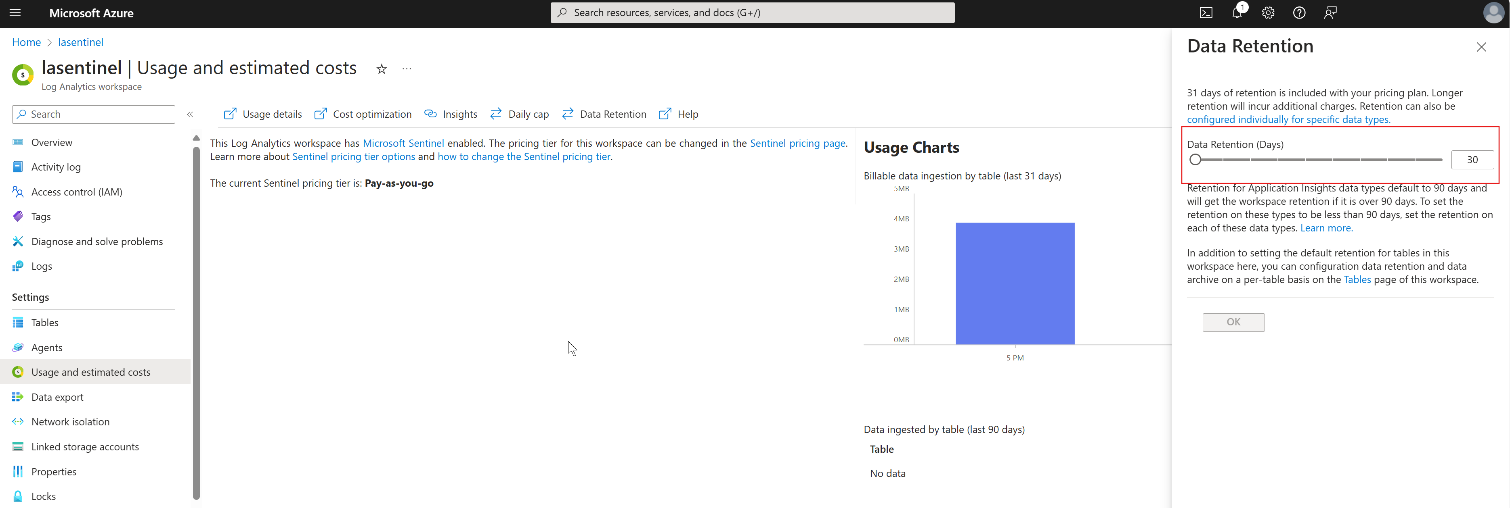Click the user account avatar

click(x=1493, y=13)
